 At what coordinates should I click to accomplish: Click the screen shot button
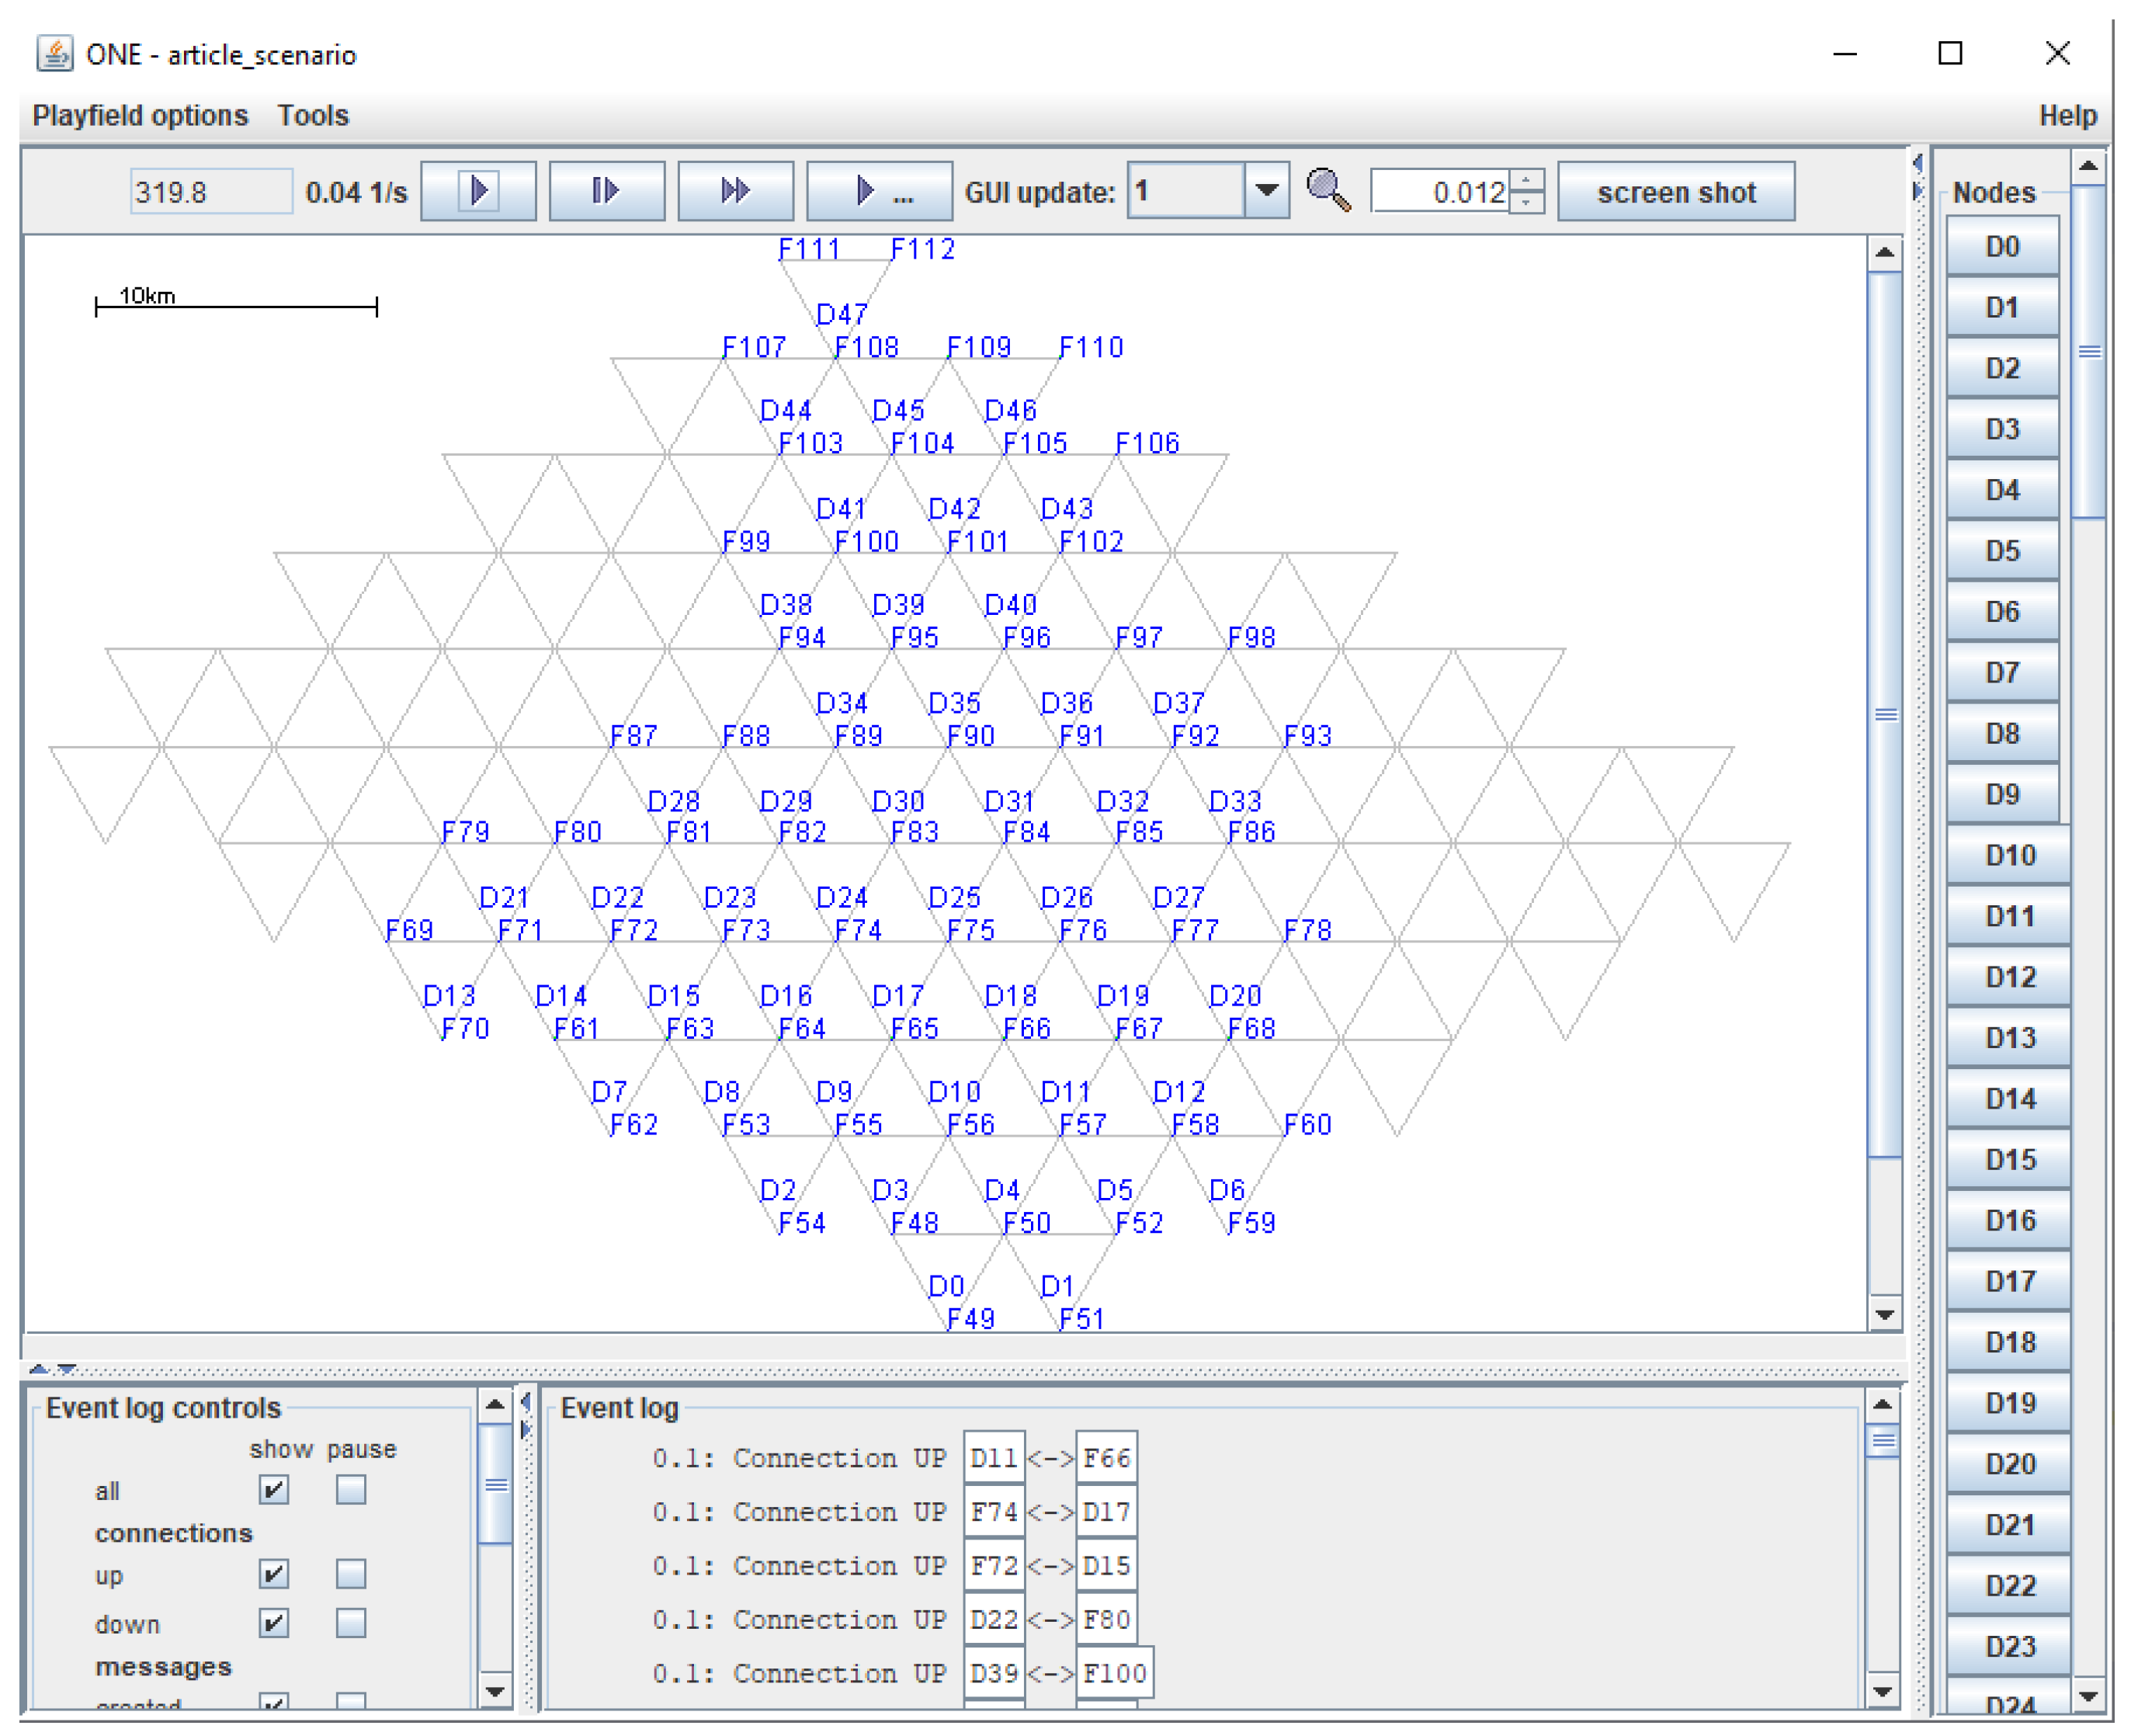(x=1675, y=191)
